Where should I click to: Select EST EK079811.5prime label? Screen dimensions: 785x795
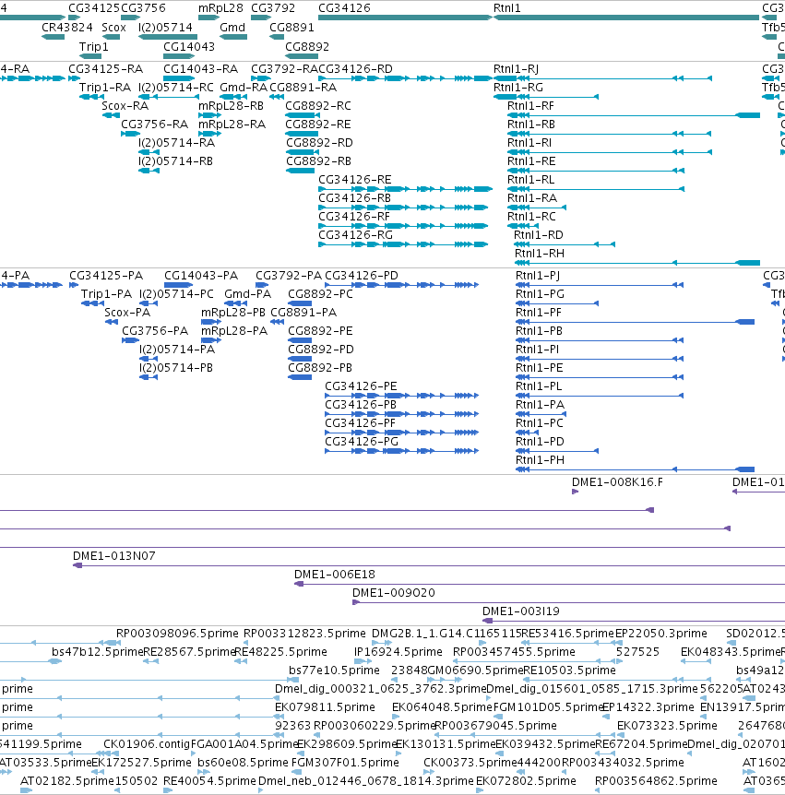coord(325,707)
